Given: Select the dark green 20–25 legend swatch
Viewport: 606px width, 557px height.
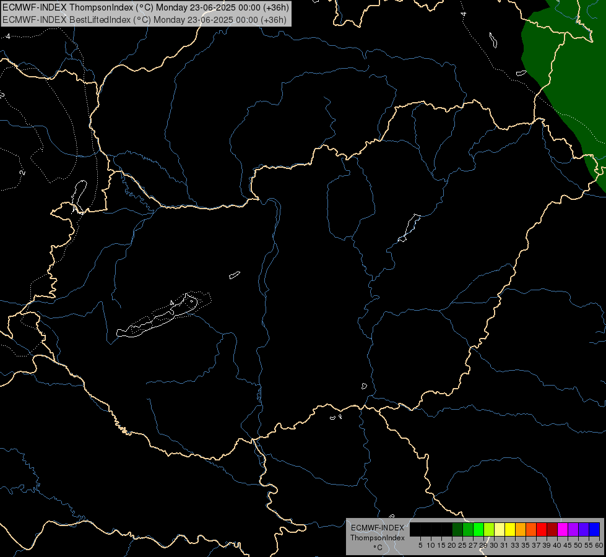Looking at the screenshot, I should (457, 529).
